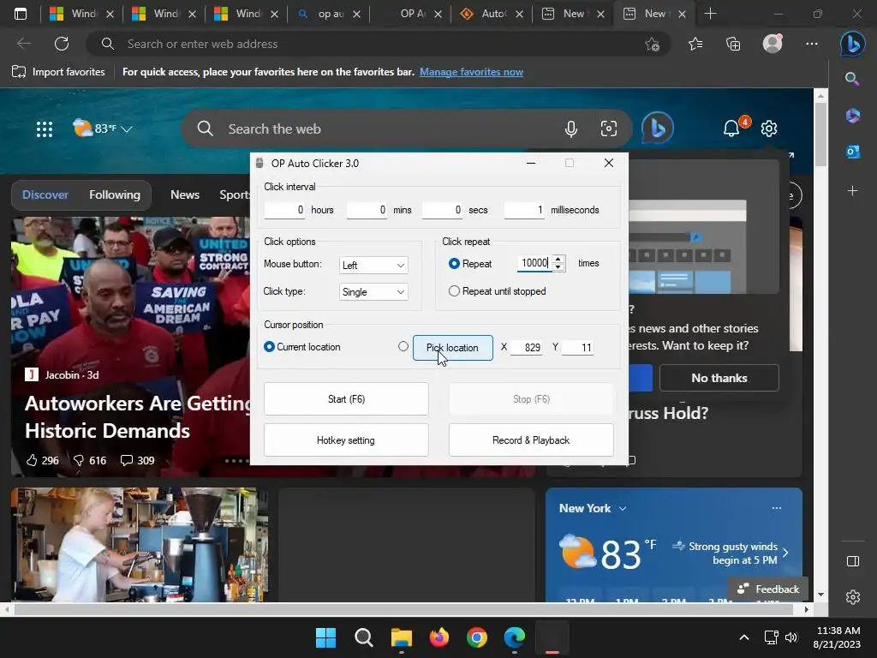Choose Current location radio button

coord(269,347)
